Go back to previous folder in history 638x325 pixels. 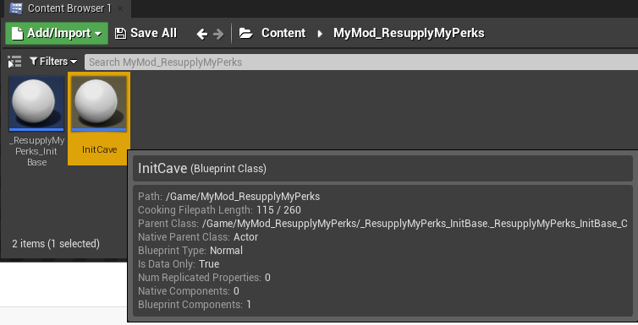click(x=202, y=34)
